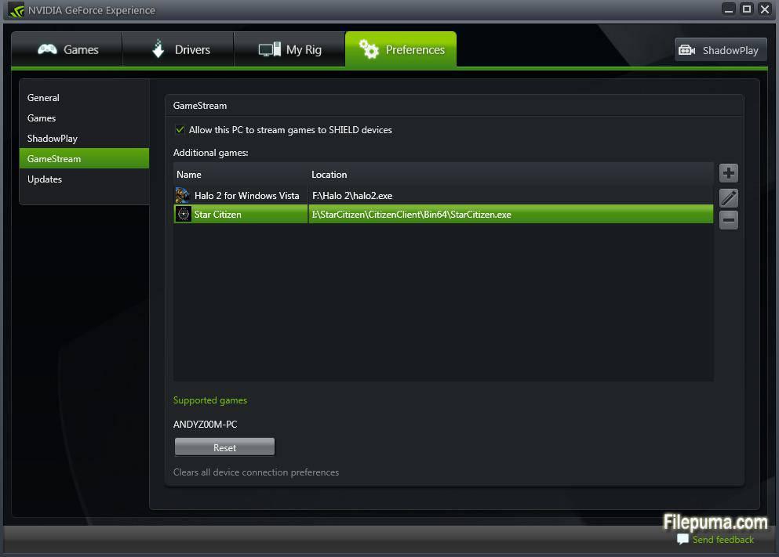779x557 pixels.
Task: Select GameStream in the preferences sidebar
Action: coord(84,159)
